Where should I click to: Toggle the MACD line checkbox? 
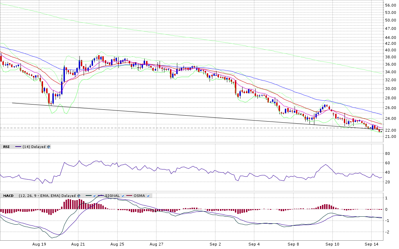click(94, 196)
